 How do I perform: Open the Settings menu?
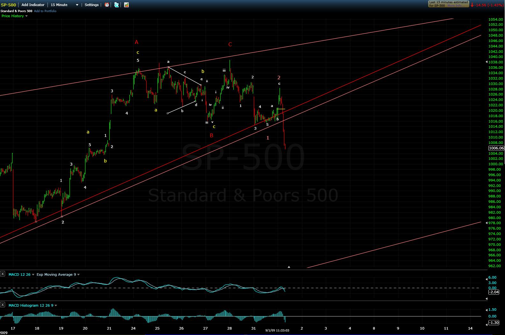(91, 5)
